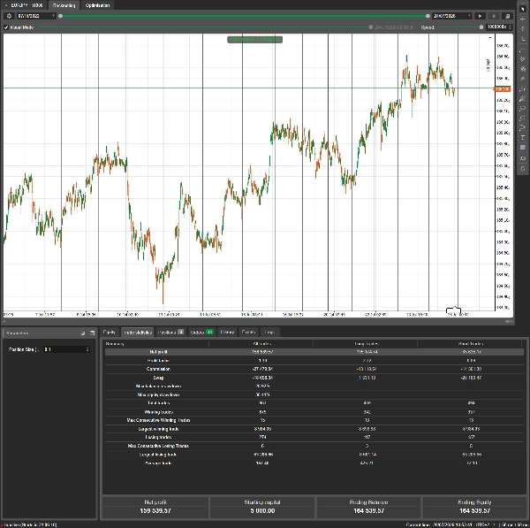530x528 pixels.
Task: Open the Log tab
Action: tap(269, 332)
